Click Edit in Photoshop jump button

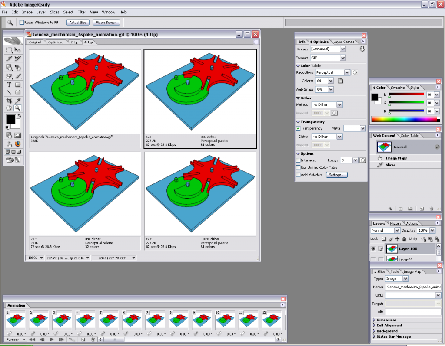[x=13, y=160]
